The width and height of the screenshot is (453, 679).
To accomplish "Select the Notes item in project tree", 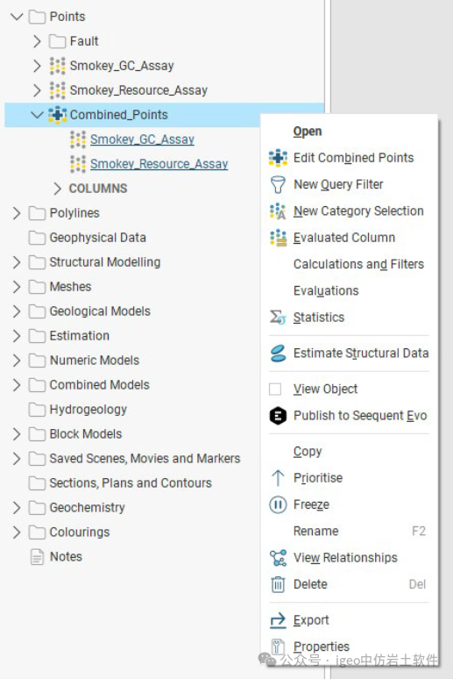I will tap(66, 556).
